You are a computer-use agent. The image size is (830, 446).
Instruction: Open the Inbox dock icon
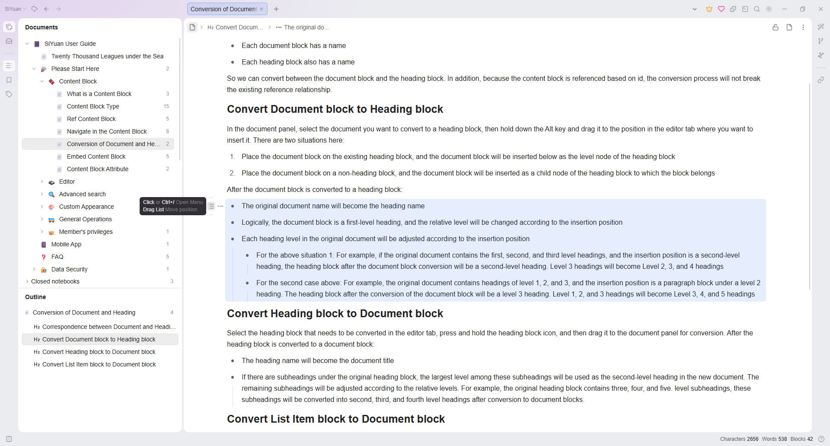[x=9, y=41]
